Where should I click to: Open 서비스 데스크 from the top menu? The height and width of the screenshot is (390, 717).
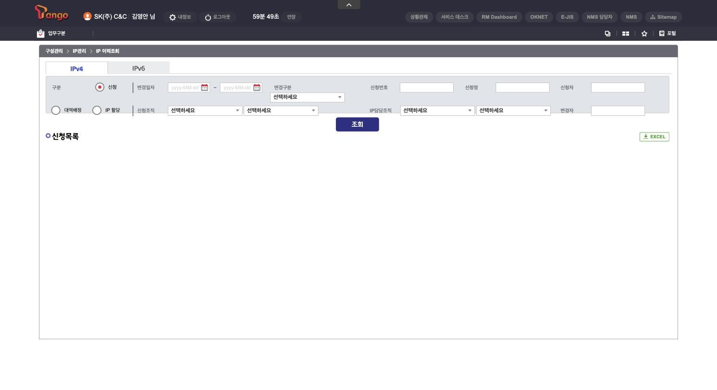[x=455, y=17]
